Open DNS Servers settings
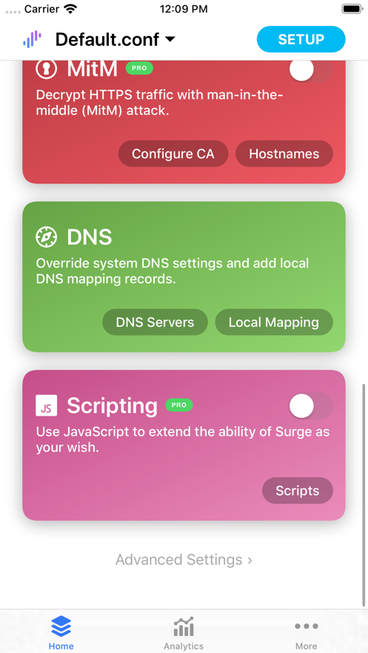The image size is (368, 653). [155, 322]
